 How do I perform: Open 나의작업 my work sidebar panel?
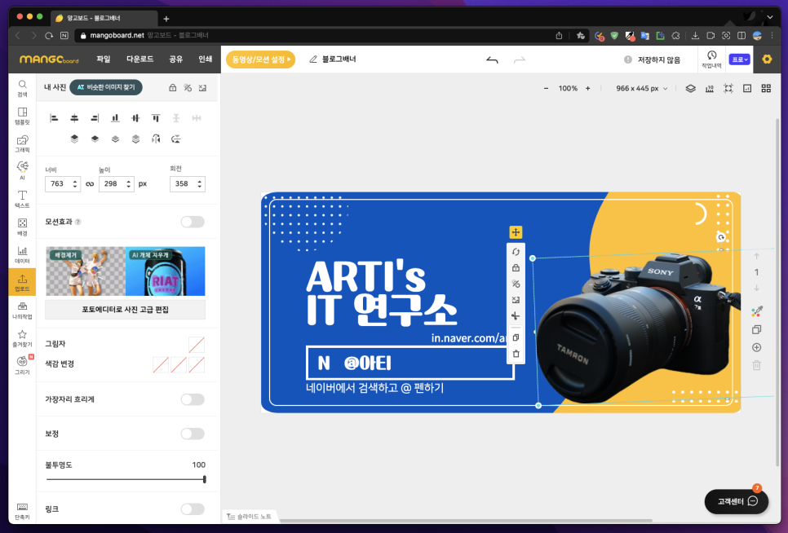pyautogui.click(x=22, y=311)
